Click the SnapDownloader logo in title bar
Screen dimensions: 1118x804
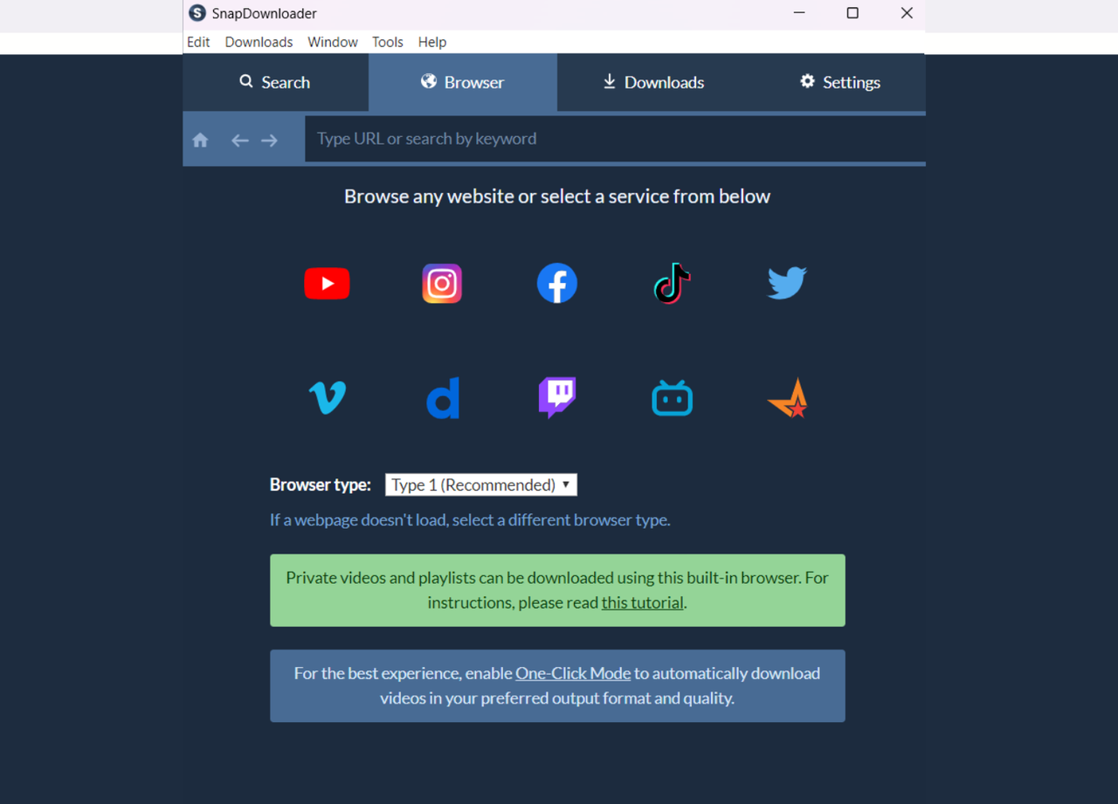pyautogui.click(x=197, y=13)
